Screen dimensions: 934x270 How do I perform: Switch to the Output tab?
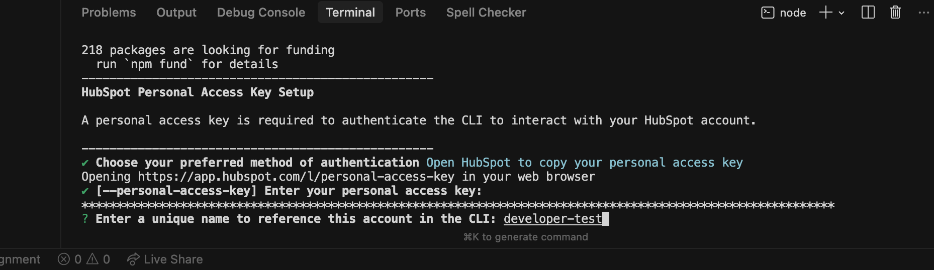tap(176, 13)
